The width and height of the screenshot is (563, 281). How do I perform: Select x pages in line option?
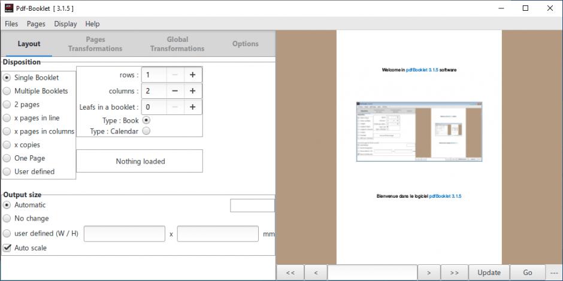pos(7,118)
